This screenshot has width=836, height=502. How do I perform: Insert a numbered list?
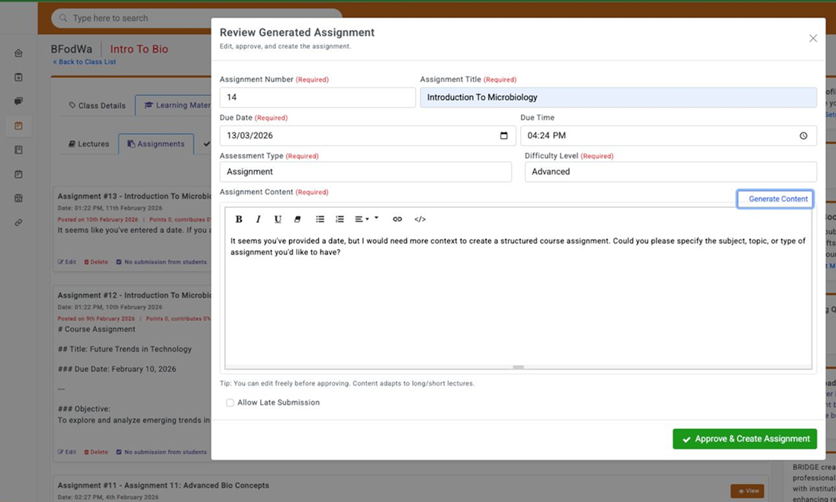(x=340, y=219)
